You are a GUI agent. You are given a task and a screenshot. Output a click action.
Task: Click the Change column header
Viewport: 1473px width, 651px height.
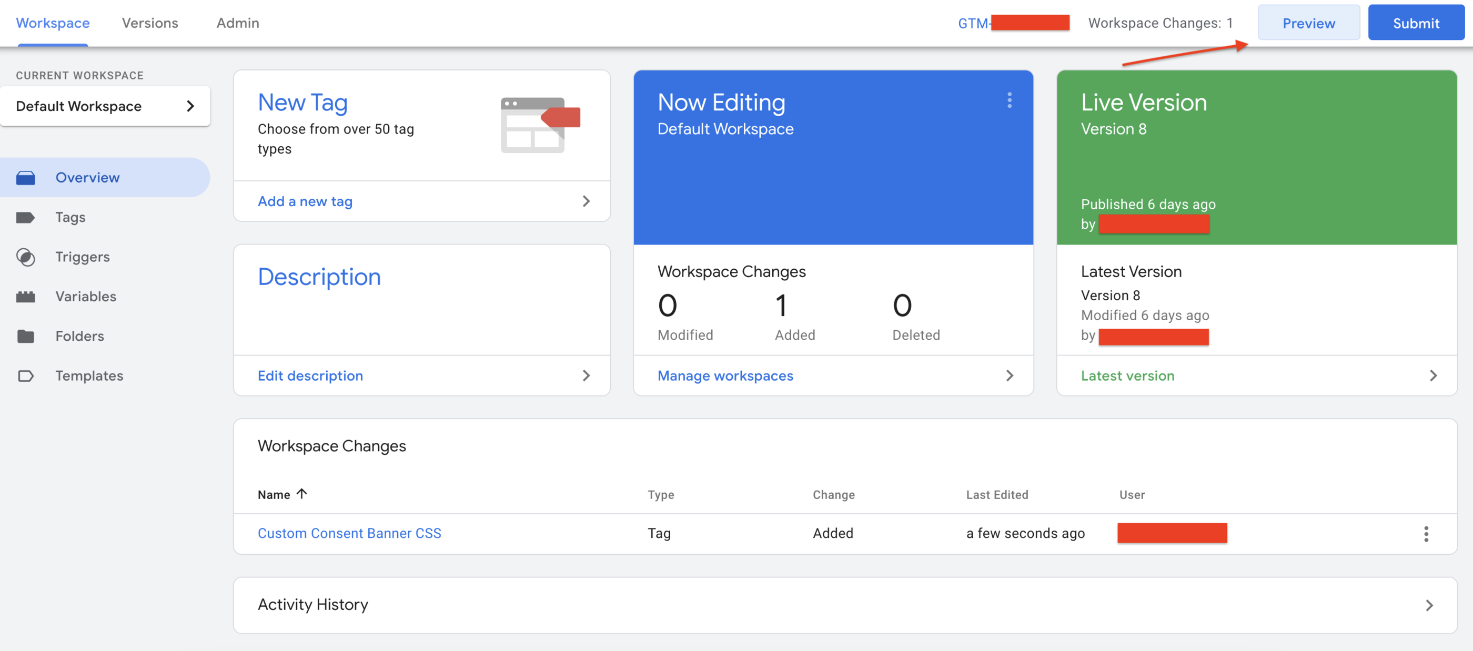(834, 495)
